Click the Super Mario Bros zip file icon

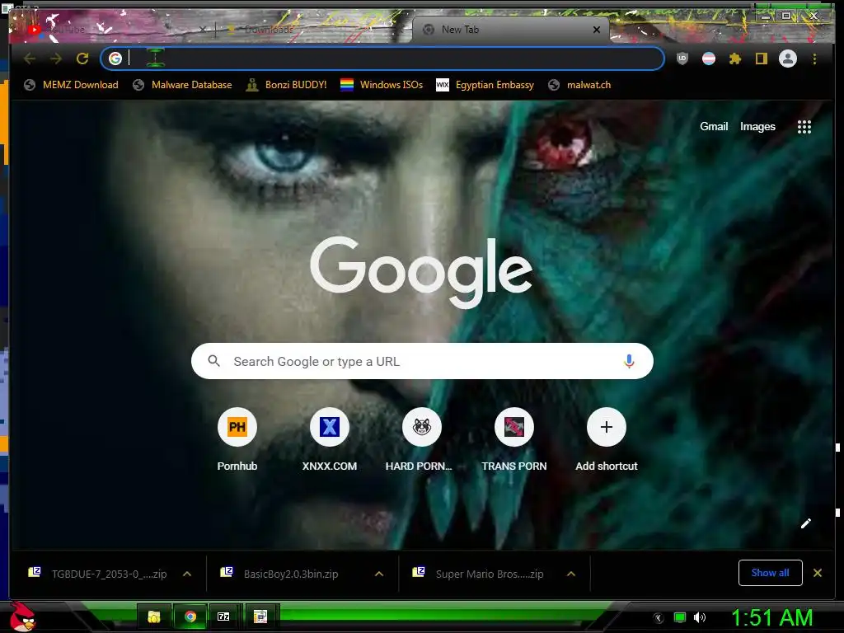click(x=419, y=572)
